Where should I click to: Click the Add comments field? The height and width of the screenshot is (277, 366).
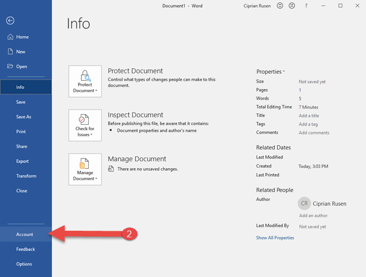tap(314, 133)
